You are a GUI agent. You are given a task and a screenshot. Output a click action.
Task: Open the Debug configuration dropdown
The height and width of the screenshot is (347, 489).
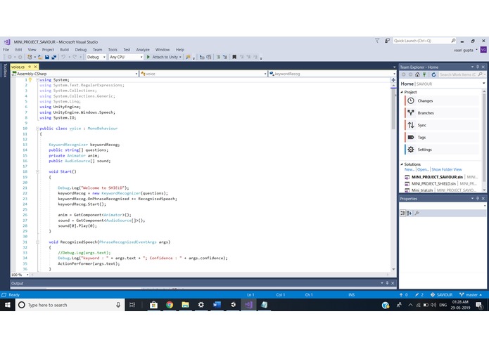(96, 57)
